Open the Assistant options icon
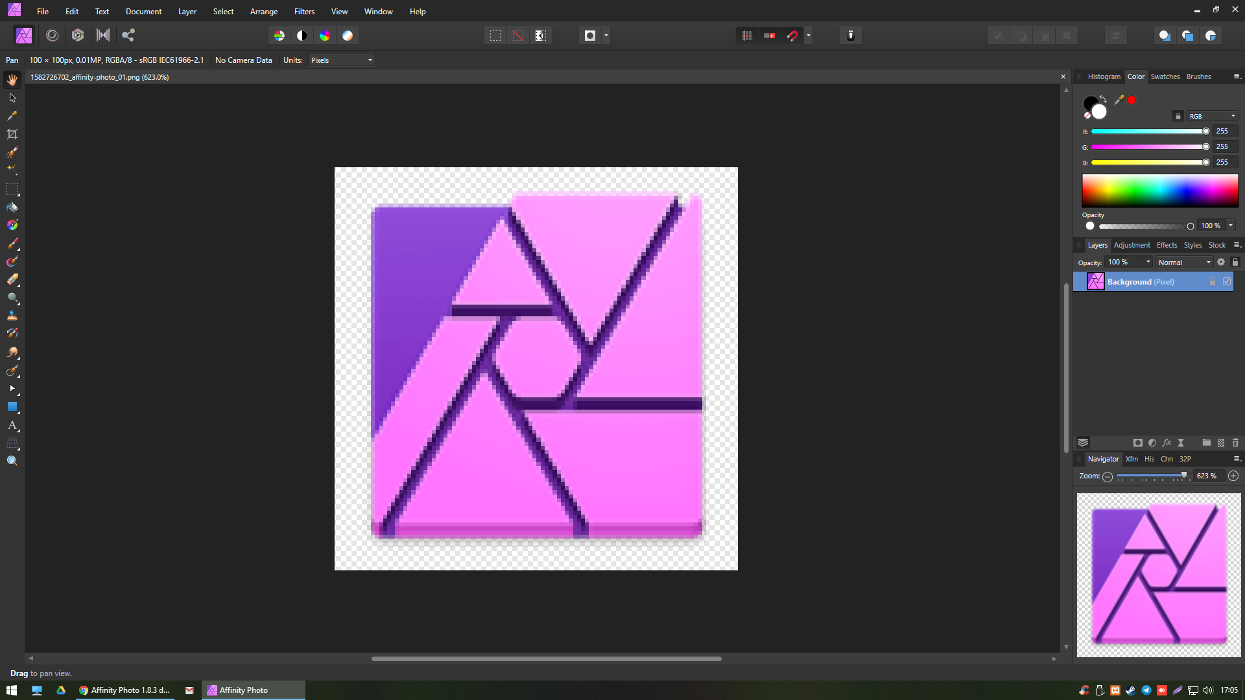1245x700 pixels. tap(851, 36)
